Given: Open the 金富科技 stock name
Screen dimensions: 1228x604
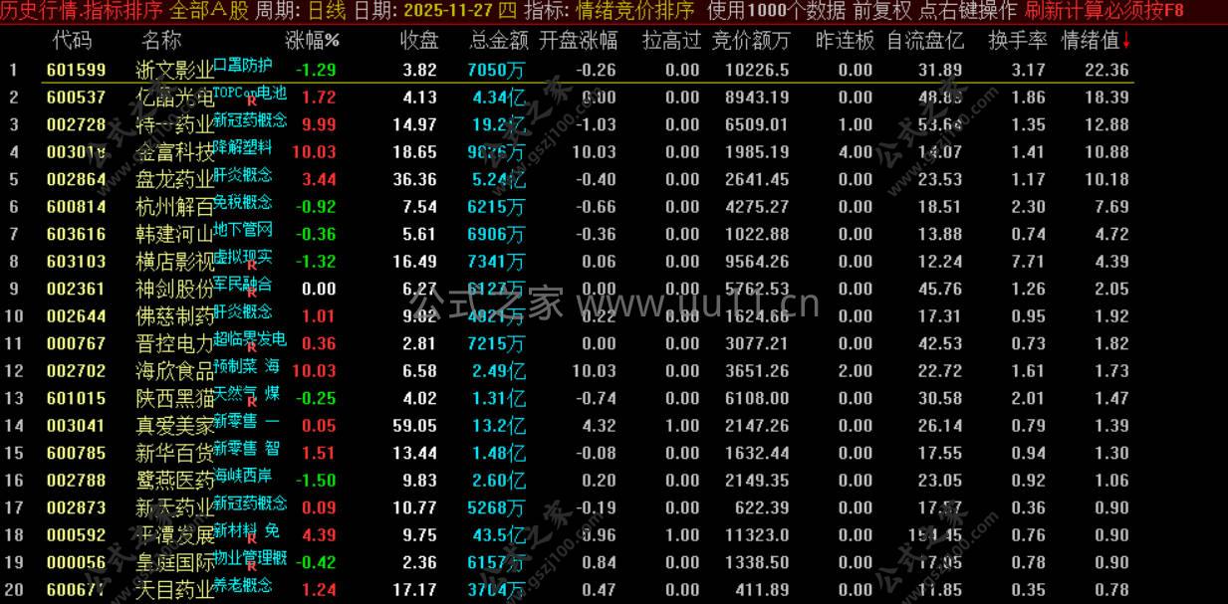Looking at the screenshot, I should (x=174, y=153).
